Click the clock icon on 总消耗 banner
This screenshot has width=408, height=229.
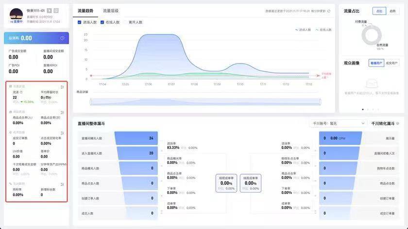coord(62,38)
